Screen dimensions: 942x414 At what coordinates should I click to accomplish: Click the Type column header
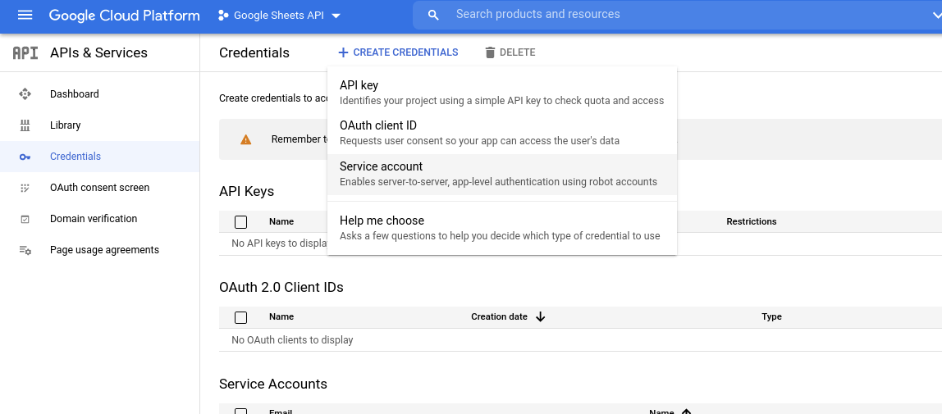[x=772, y=316]
